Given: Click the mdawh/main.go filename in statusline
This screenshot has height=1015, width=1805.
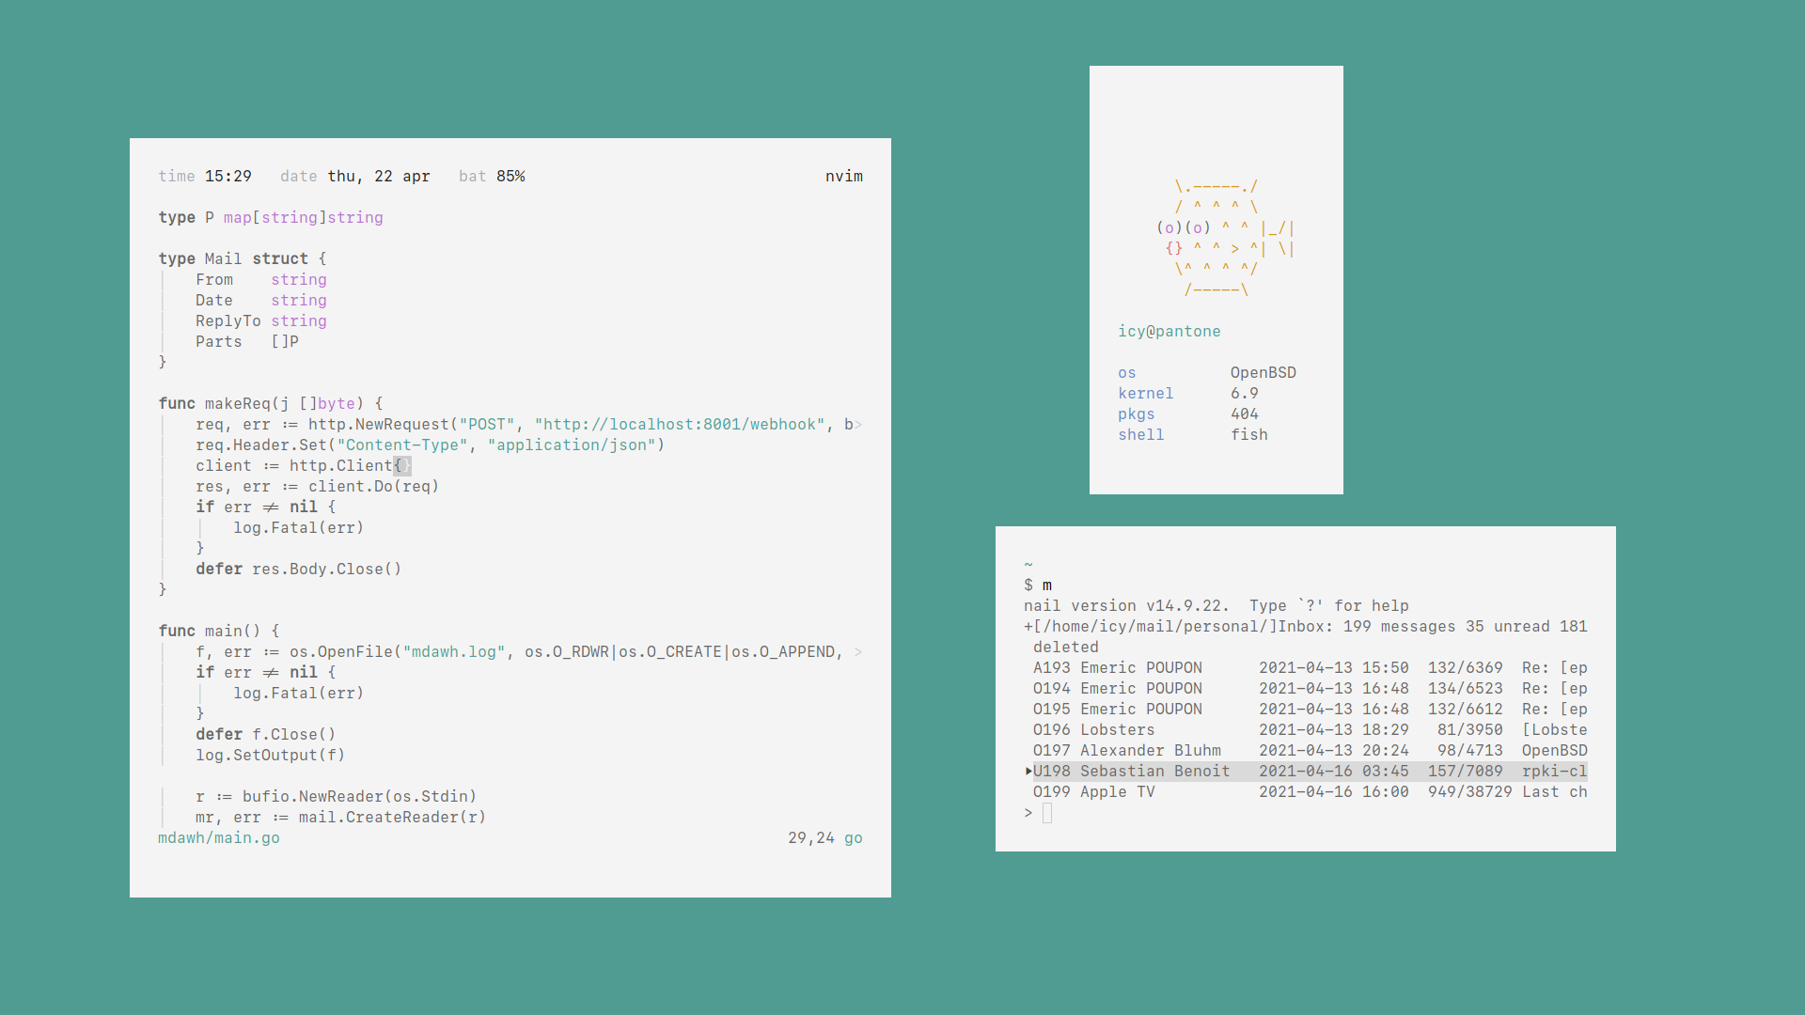Looking at the screenshot, I should point(218,838).
